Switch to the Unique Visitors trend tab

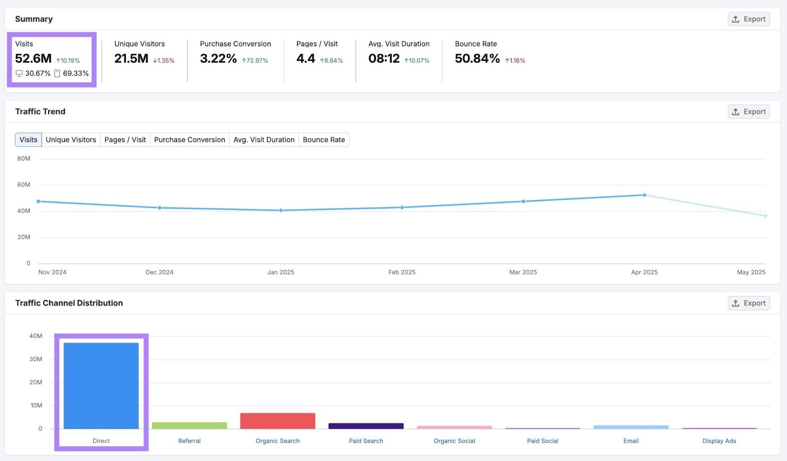click(x=71, y=139)
